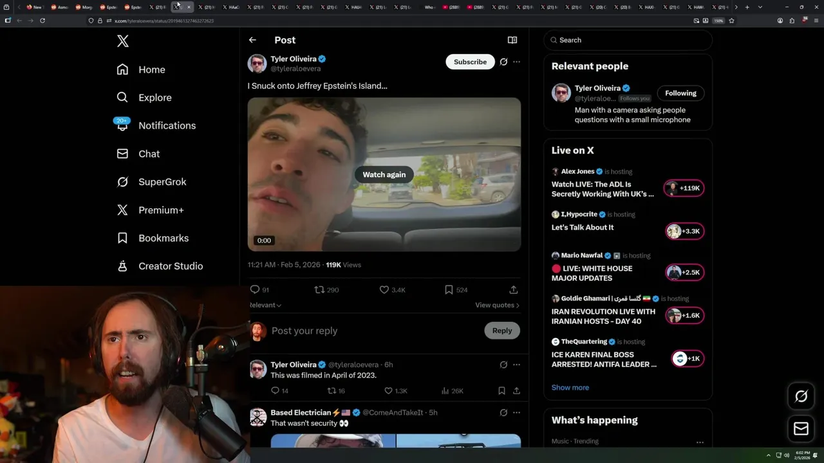Join Mario Nawfal live with +2.5K
The image size is (824, 463).
[685, 273]
